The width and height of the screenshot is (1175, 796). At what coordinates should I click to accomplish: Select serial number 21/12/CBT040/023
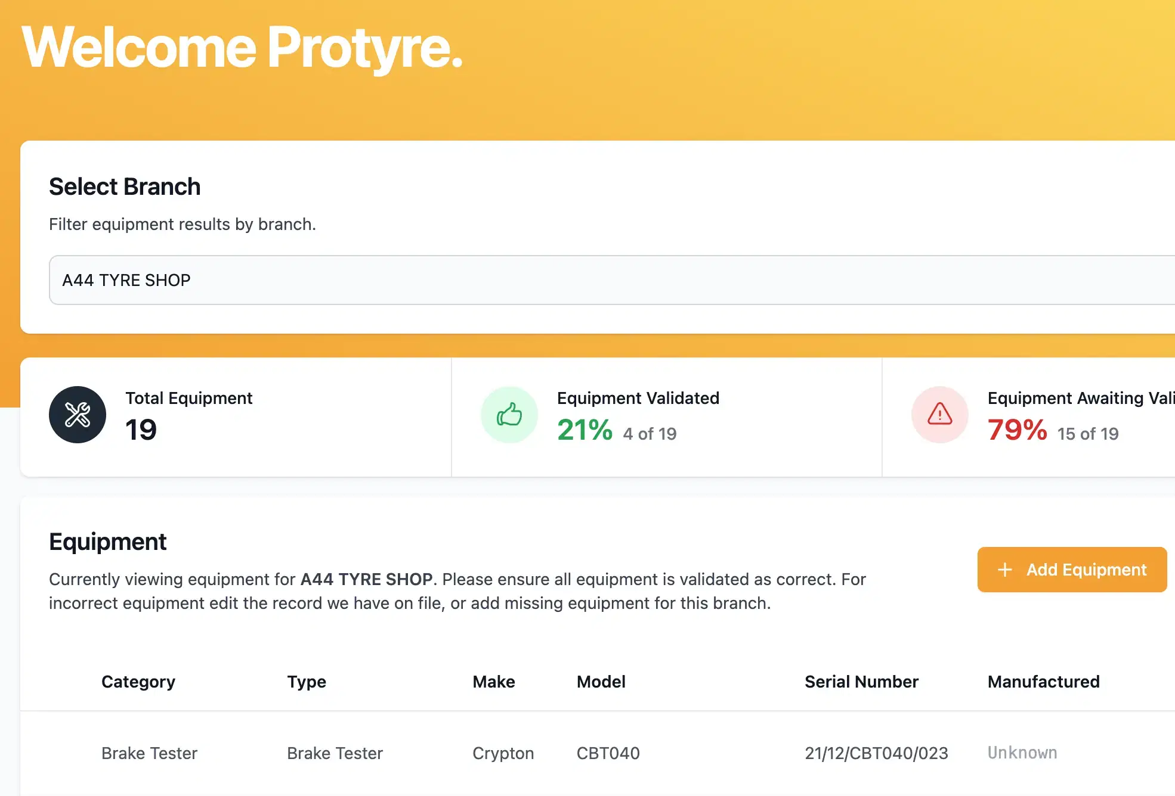coord(877,753)
